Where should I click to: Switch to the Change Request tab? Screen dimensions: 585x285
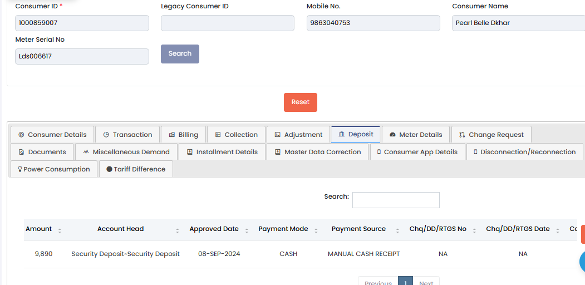pos(491,135)
